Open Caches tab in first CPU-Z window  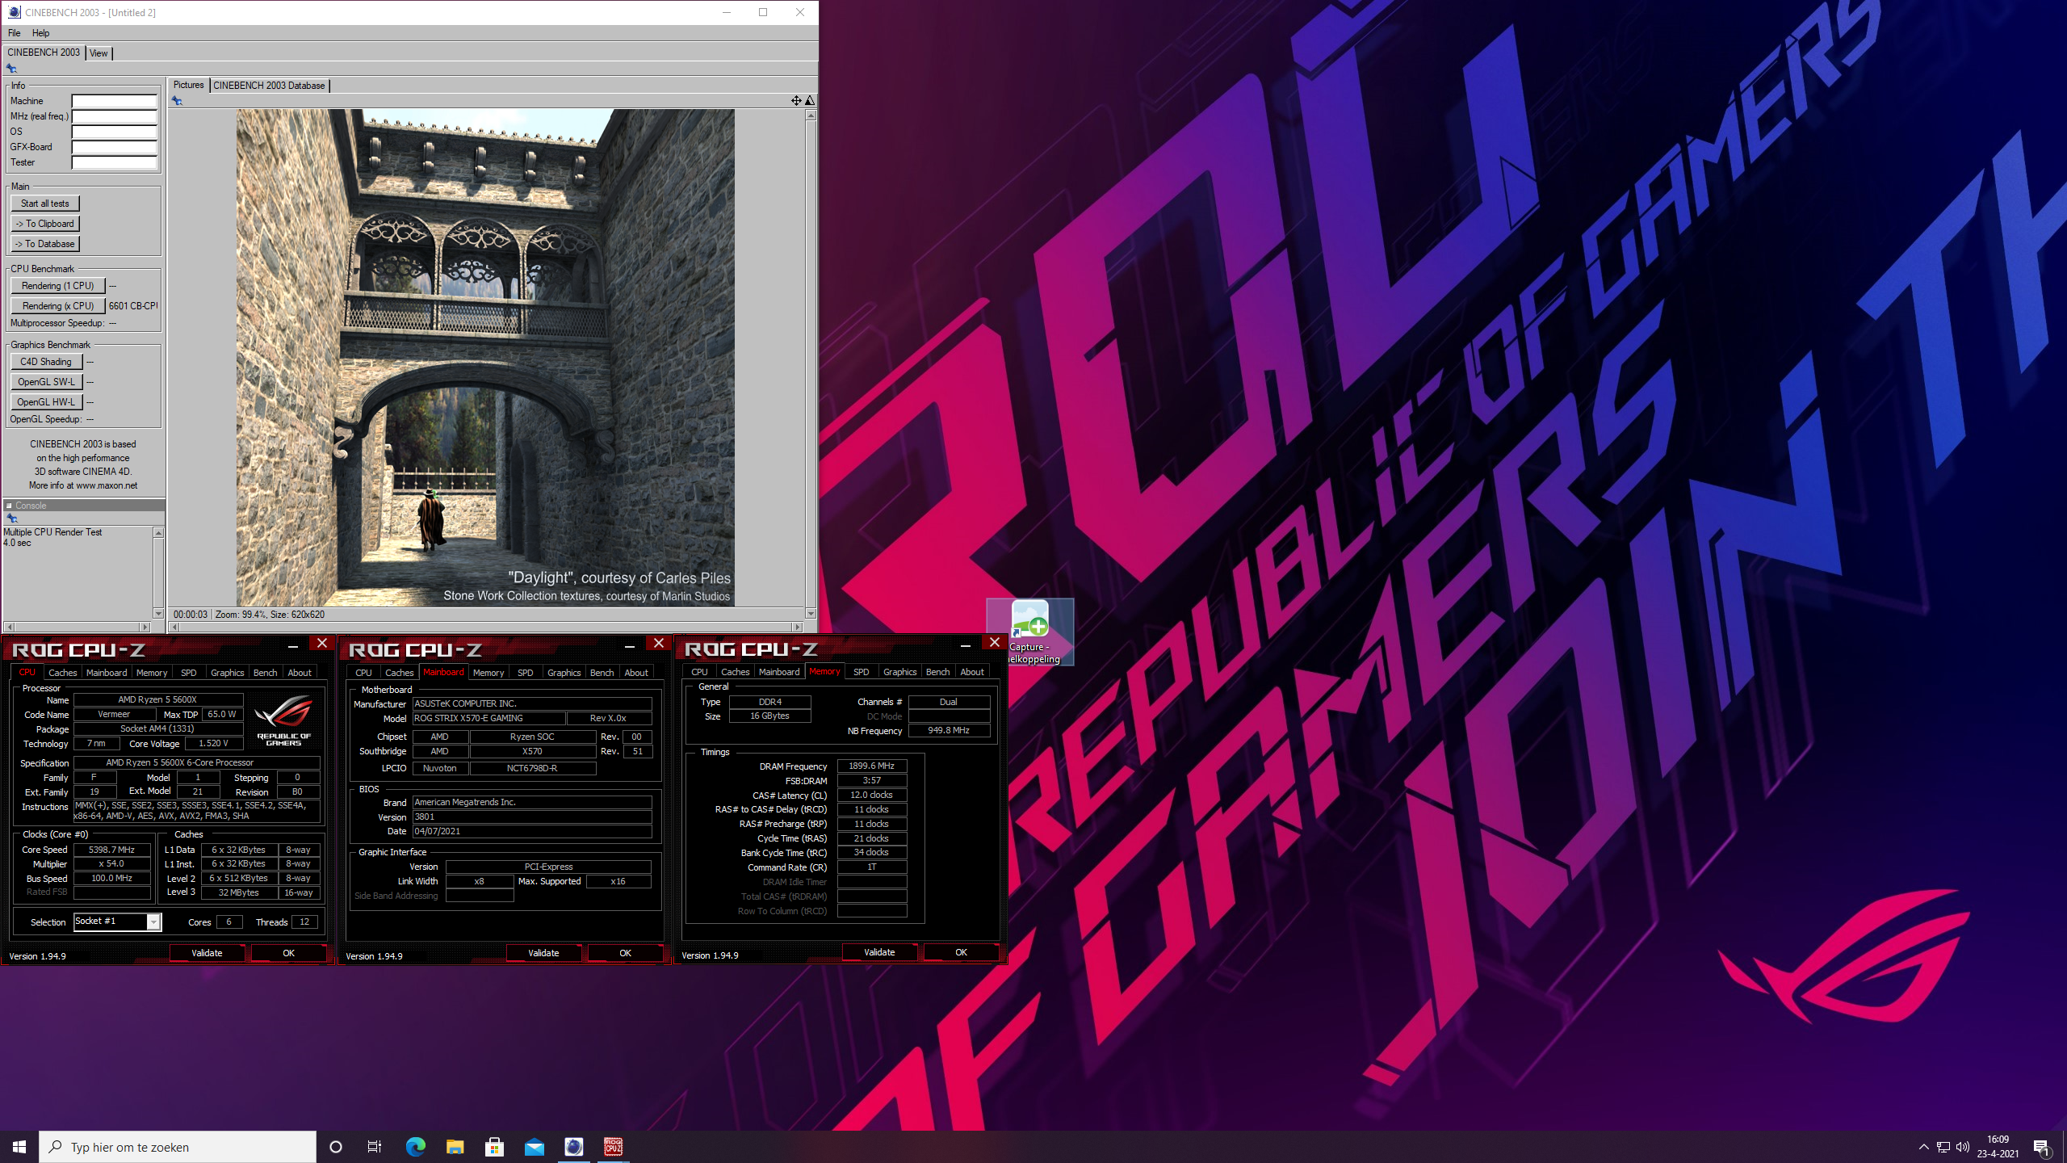(62, 673)
